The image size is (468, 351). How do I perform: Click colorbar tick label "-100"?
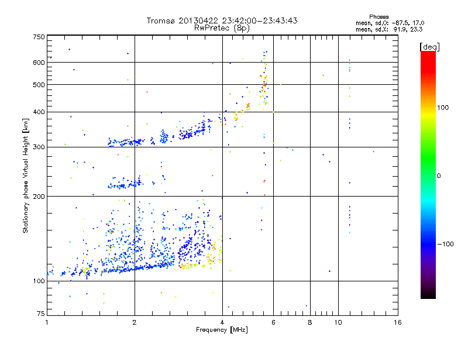pyautogui.click(x=445, y=244)
